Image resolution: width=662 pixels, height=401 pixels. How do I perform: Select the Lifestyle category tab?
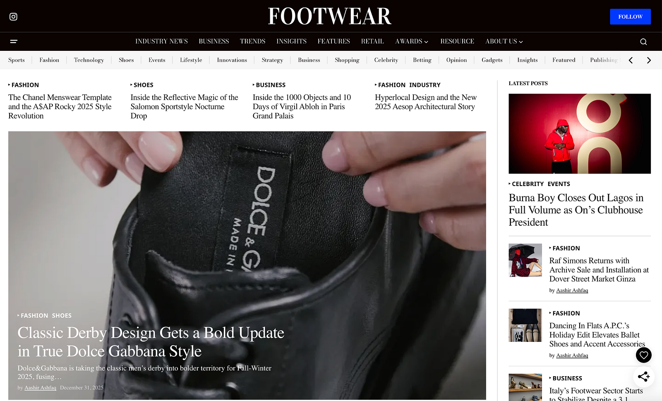pyautogui.click(x=191, y=60)
